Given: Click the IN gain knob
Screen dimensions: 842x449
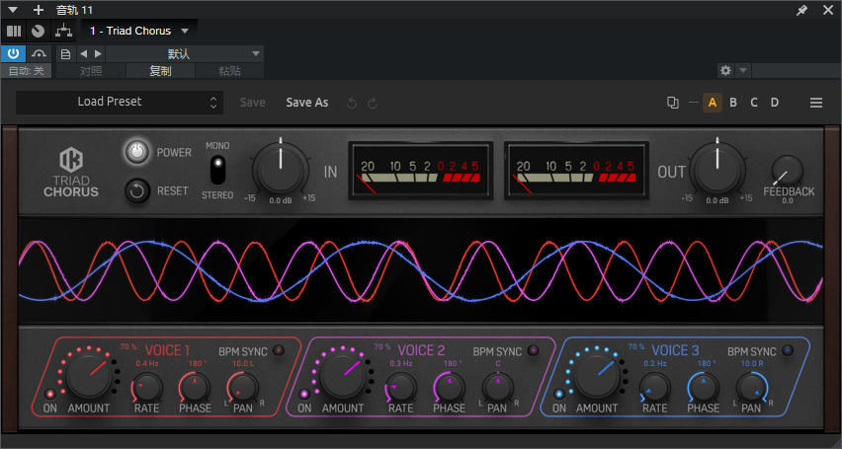Looking at the screenshot, I should pos(281,170).
